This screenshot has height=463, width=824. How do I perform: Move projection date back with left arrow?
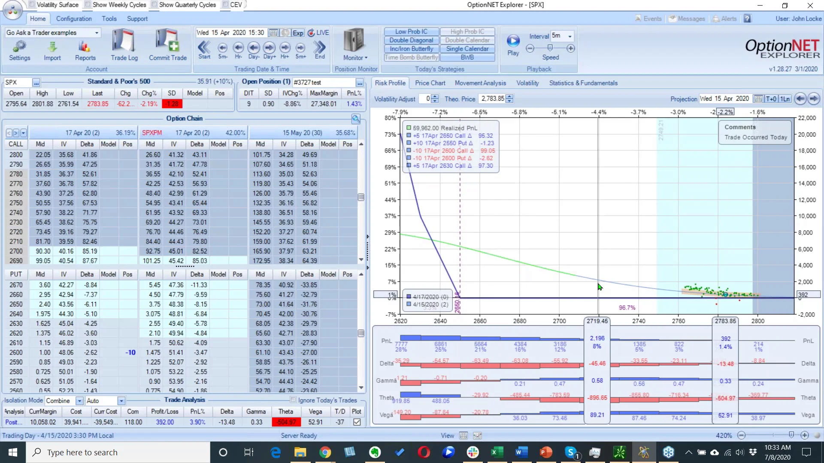(x=800, y=99)
